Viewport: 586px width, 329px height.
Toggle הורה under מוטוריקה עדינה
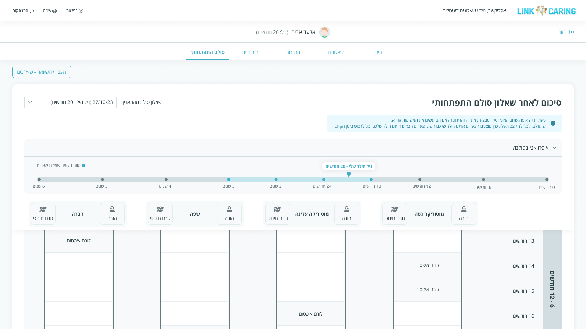346,214
